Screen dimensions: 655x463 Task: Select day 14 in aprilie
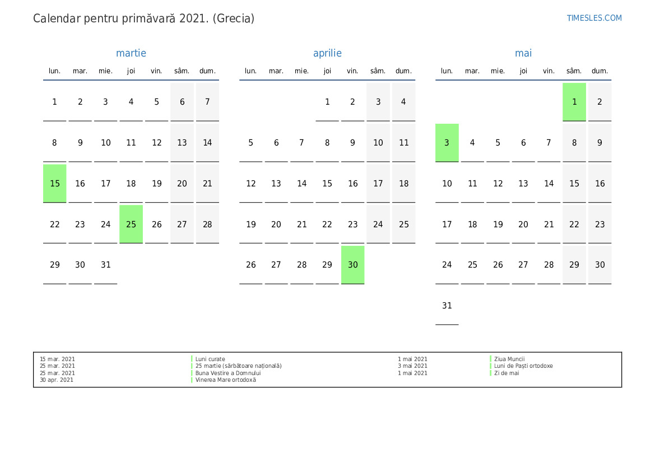pyautogui.click(x=301, y=184)
